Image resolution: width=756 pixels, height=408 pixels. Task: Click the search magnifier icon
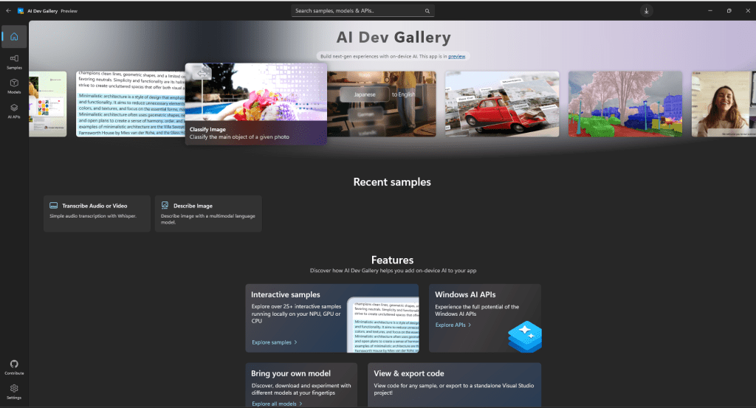click(427, 11)
